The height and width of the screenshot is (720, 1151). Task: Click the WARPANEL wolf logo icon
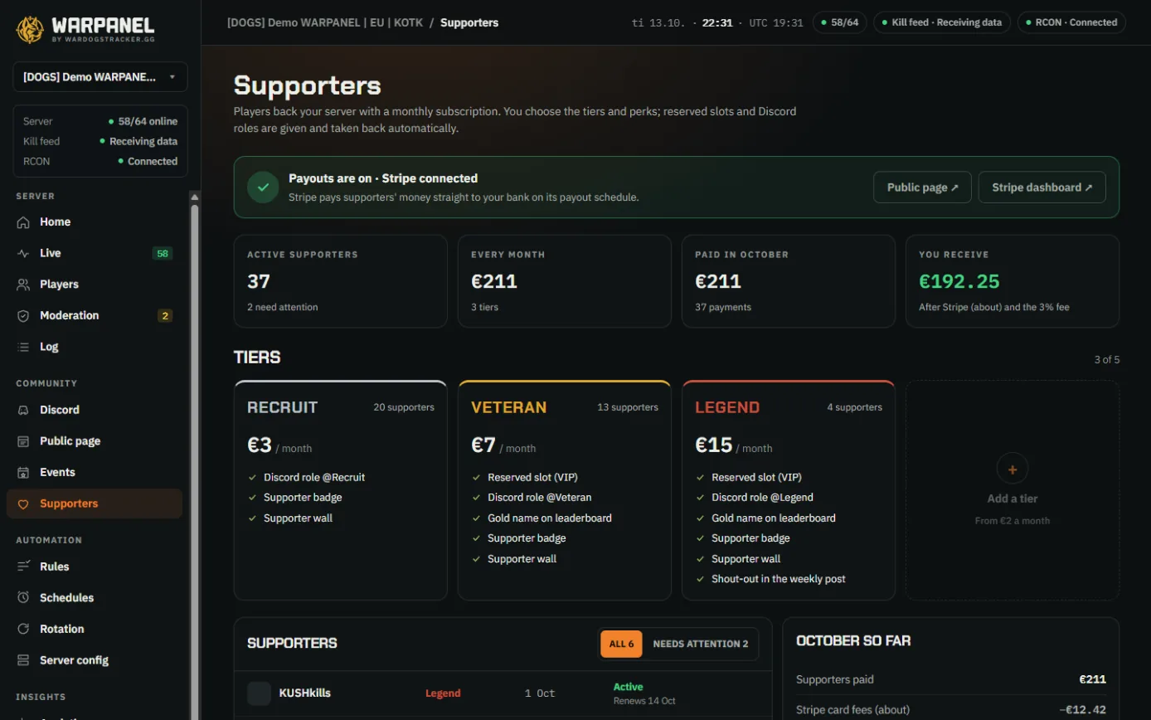tap(30, 30)
